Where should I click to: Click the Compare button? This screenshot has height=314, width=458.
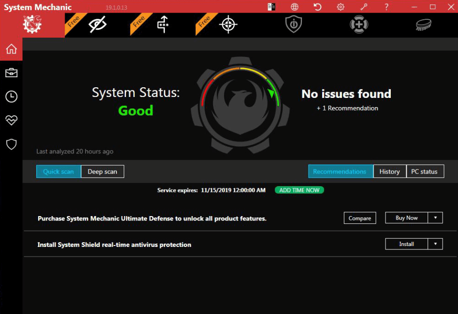[360, 218]
